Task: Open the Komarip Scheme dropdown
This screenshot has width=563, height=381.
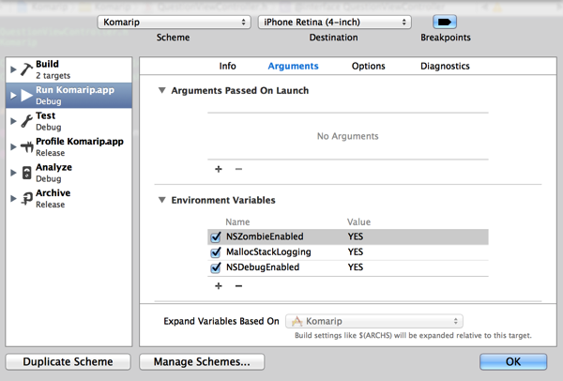Action: point(175,23)
